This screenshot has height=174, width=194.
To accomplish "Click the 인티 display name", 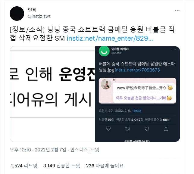I will tap(32, 10).
